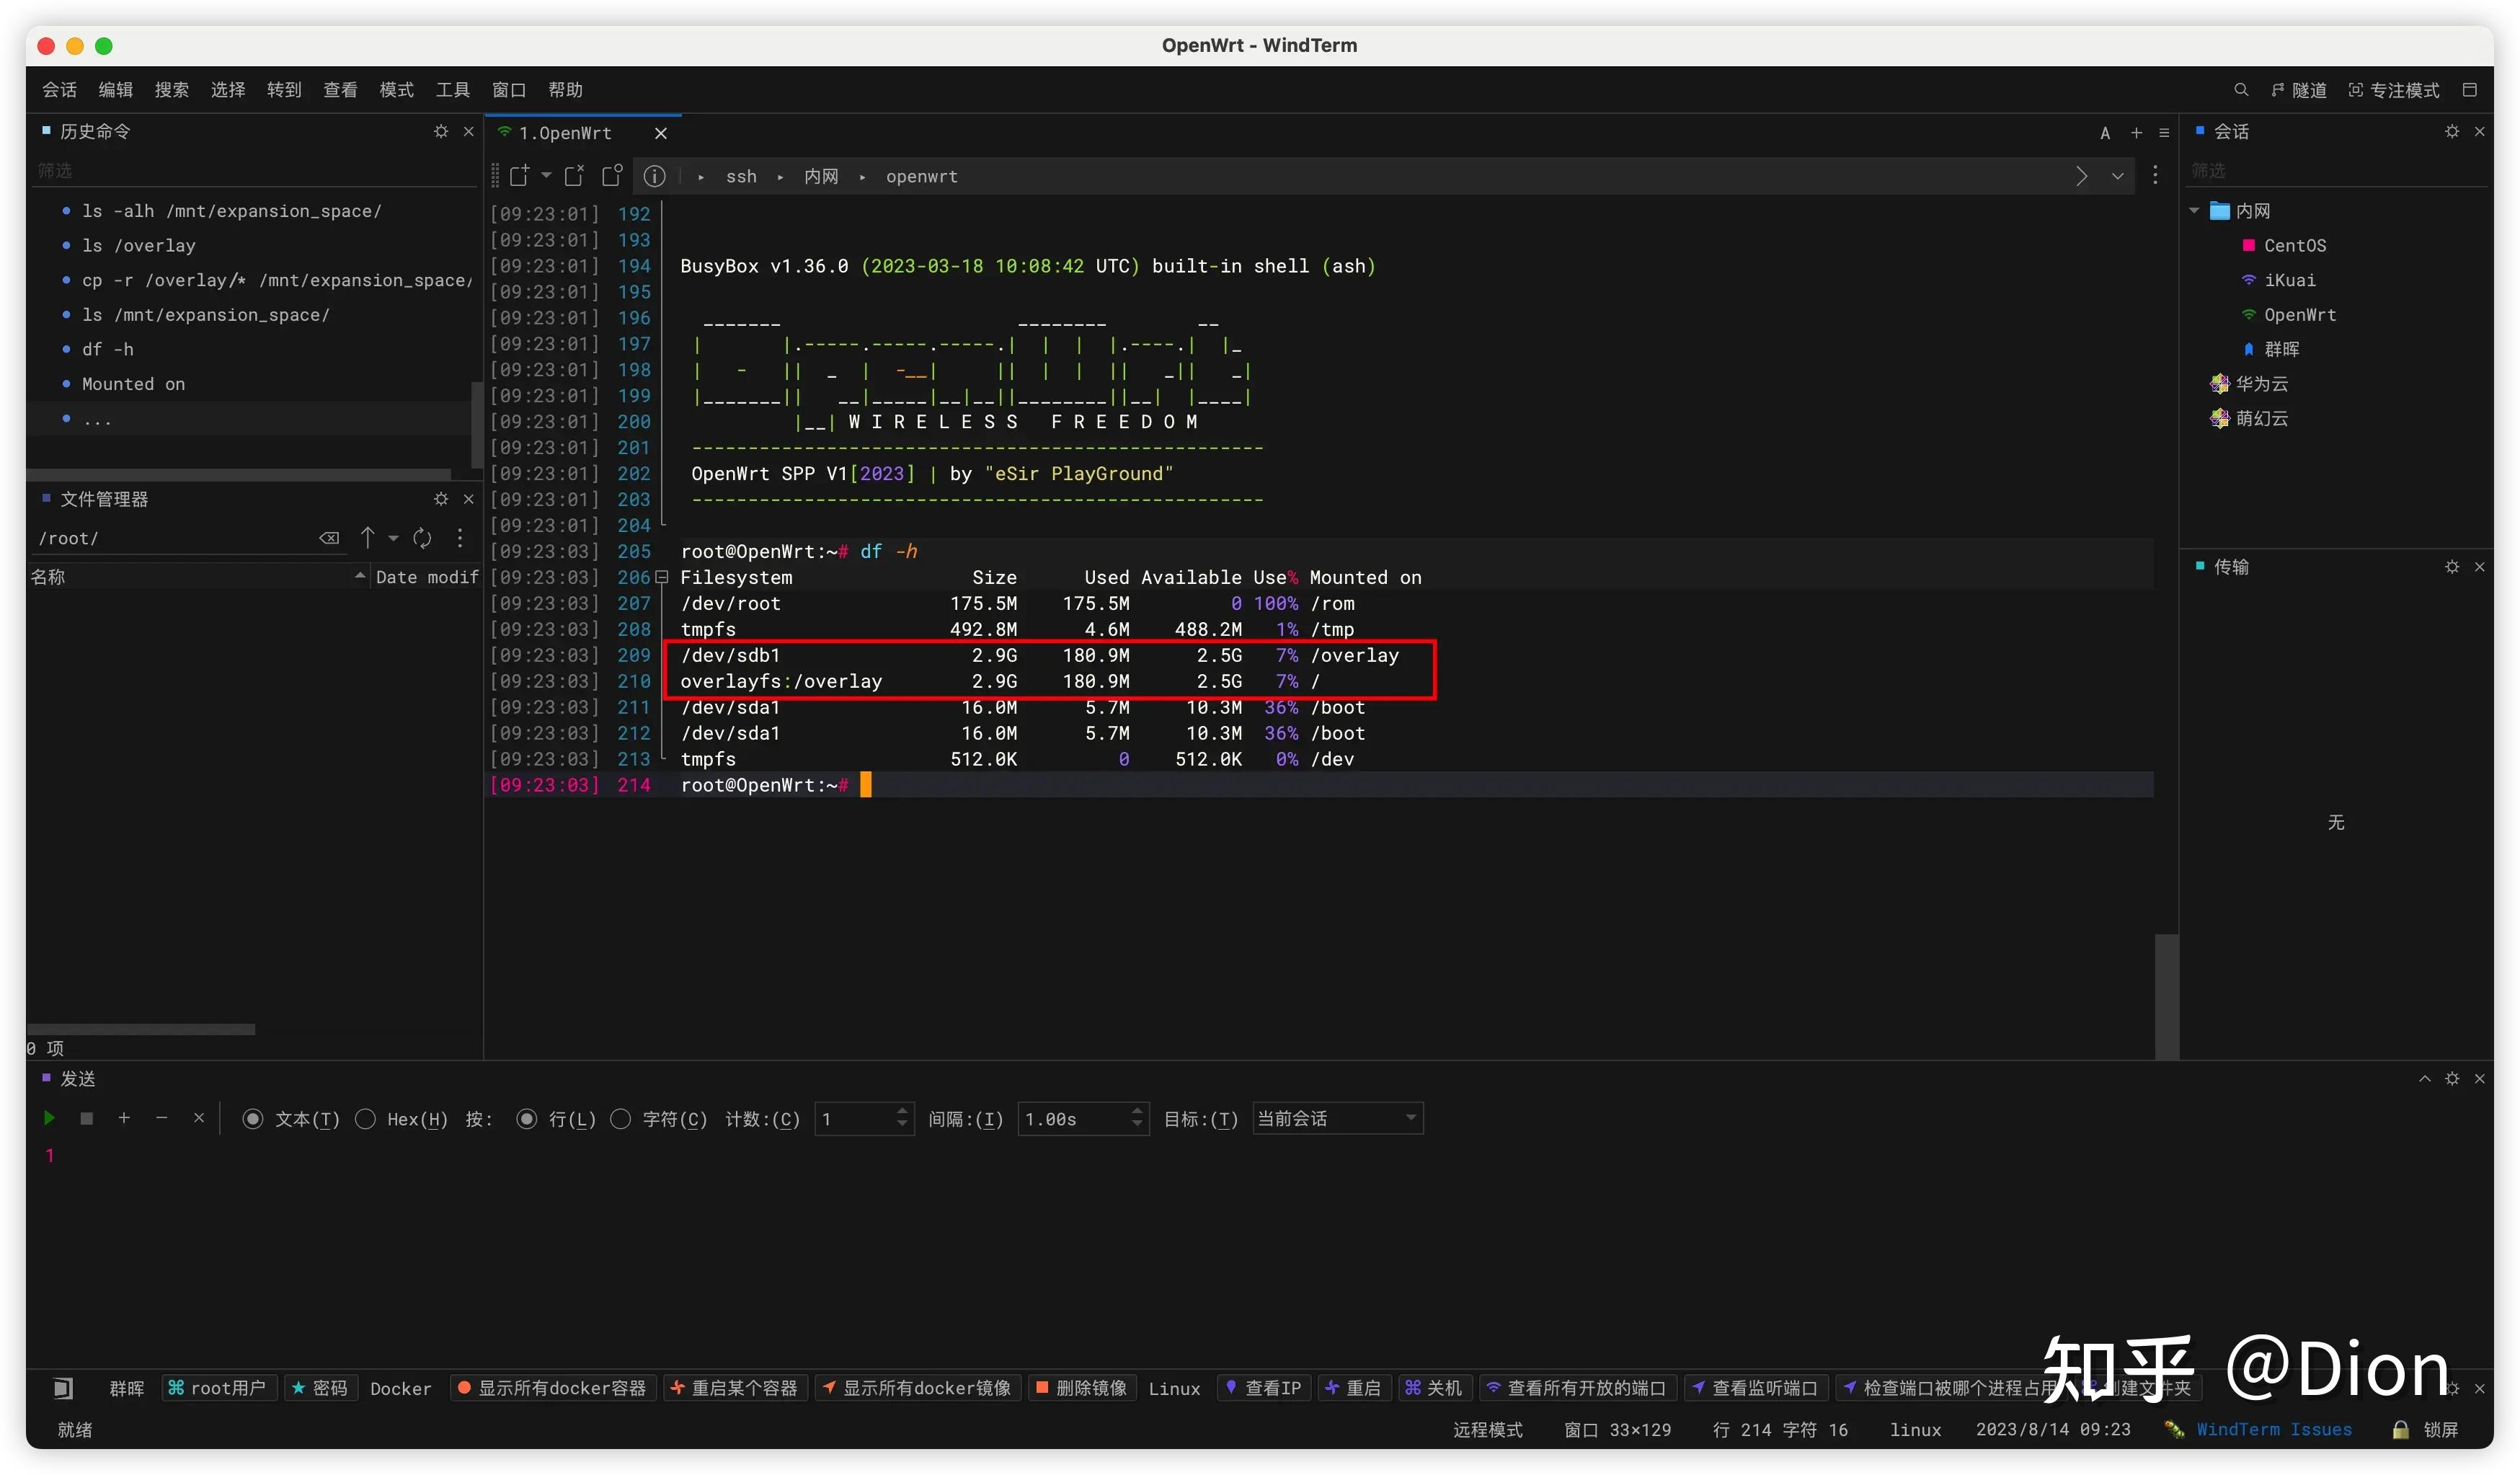Image resolution: width=2520 pixels, height=1475 pixels.
Task: Select the 字符(C) radio option
Action: point(621,1119)
